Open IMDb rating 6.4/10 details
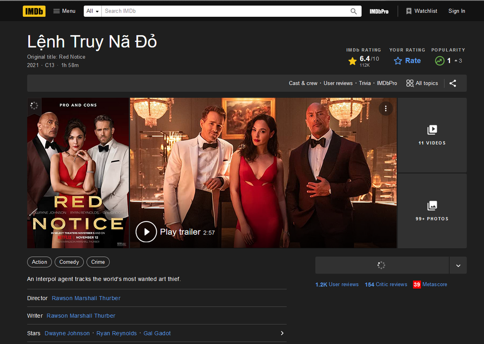The width and height of the screenshot is (484, 344). click(364, 61)
